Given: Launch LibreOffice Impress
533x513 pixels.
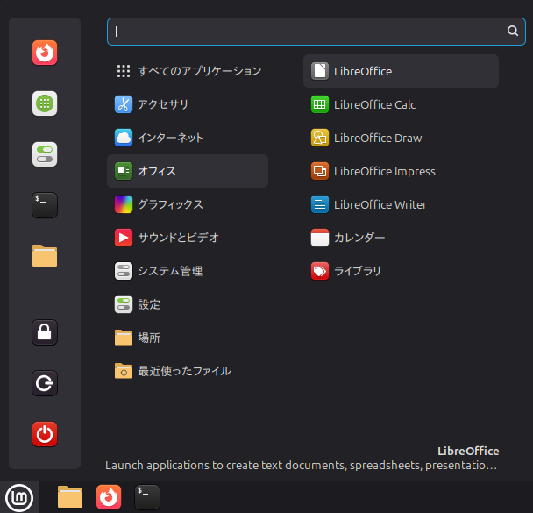Looking at the screenshot, I should point(402,171).
